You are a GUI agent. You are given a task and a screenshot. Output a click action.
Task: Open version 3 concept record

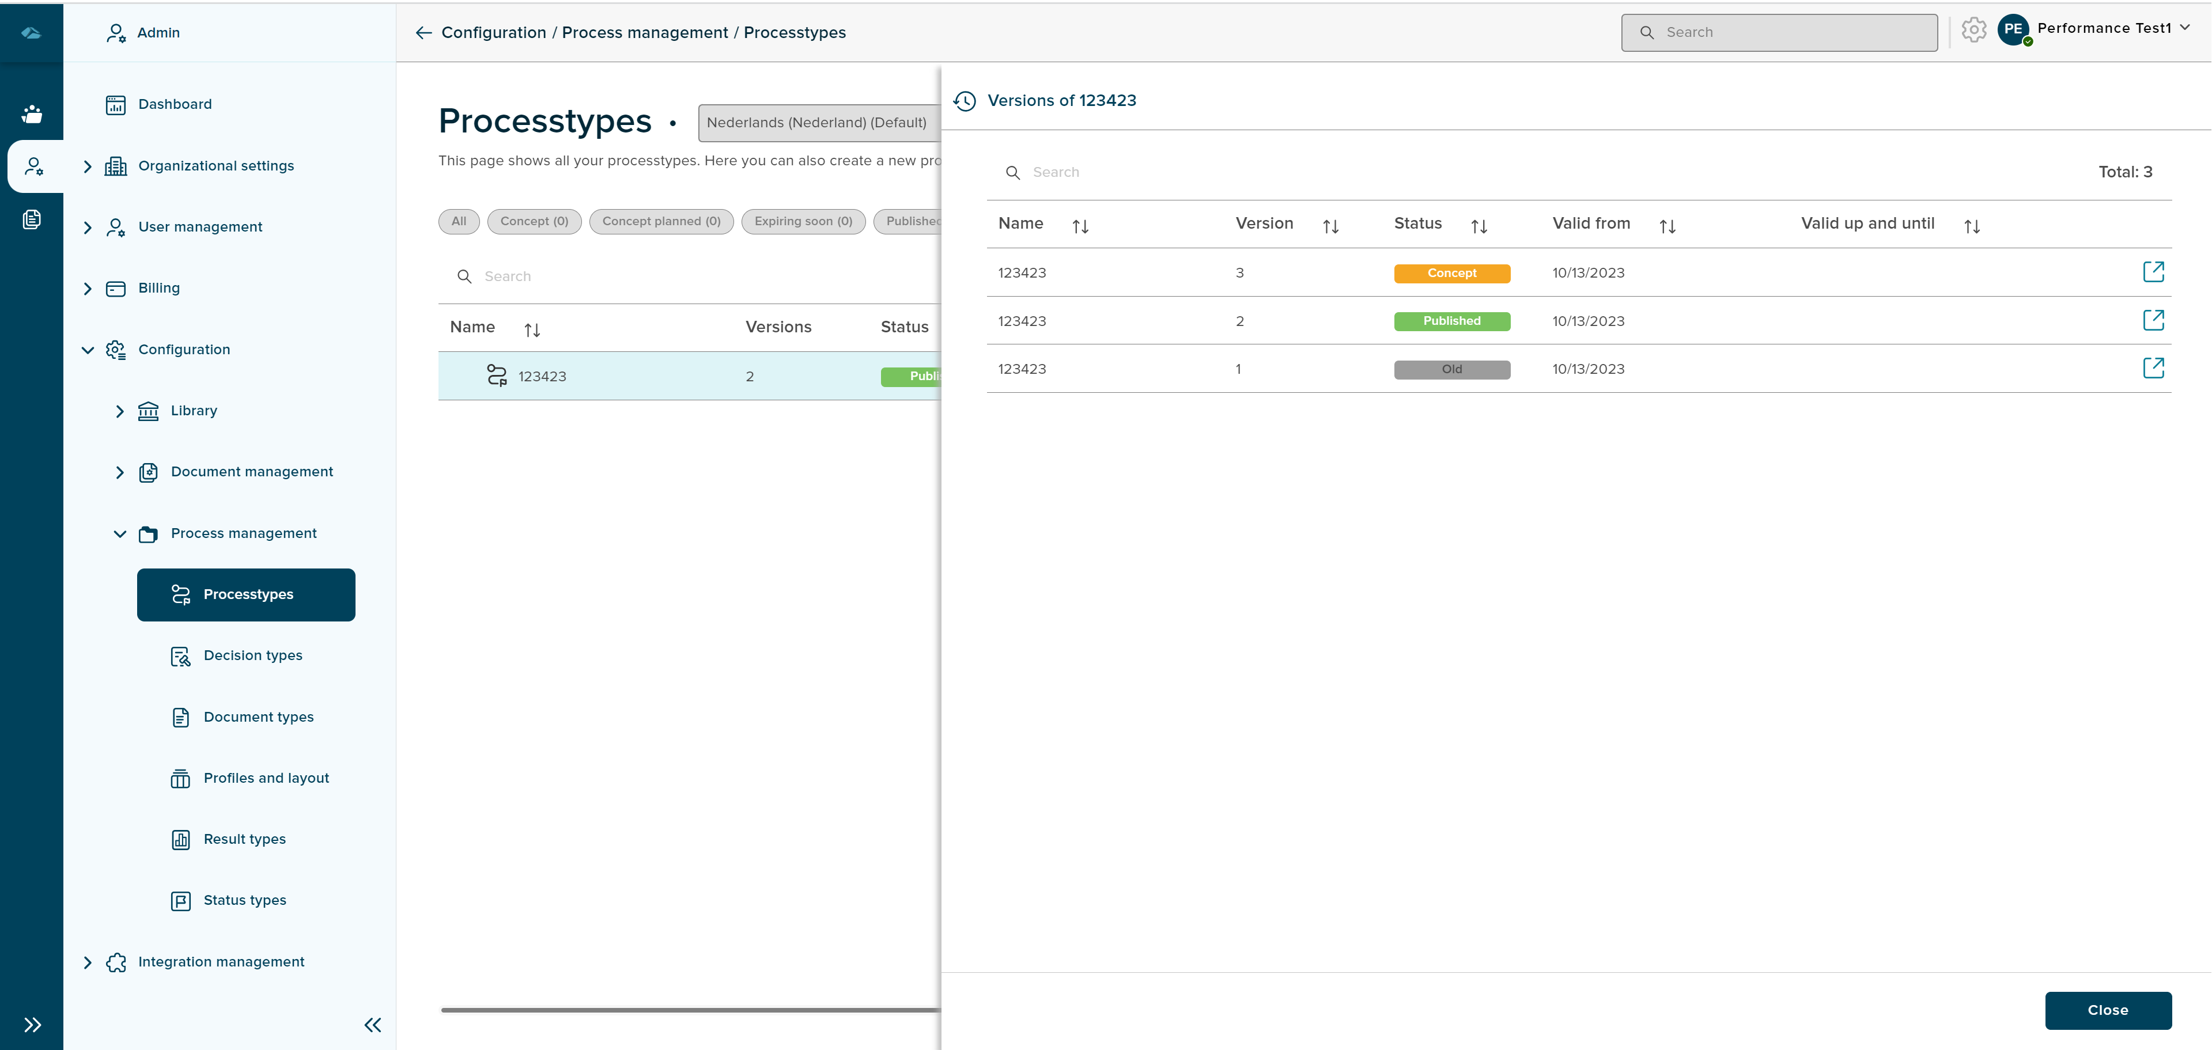click(x=2154, y=272)
